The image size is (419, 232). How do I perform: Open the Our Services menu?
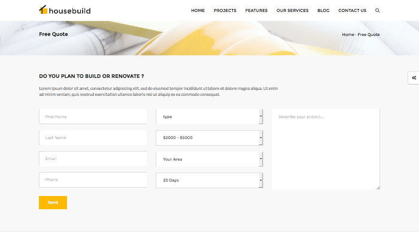coord(292,10)
